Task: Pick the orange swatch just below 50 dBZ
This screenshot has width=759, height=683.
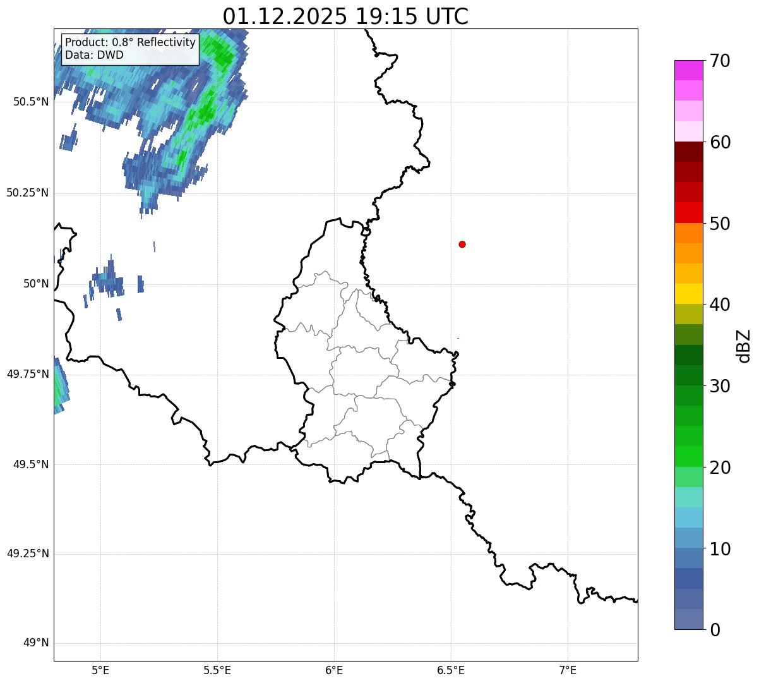Action: click(x=689, y=233)
